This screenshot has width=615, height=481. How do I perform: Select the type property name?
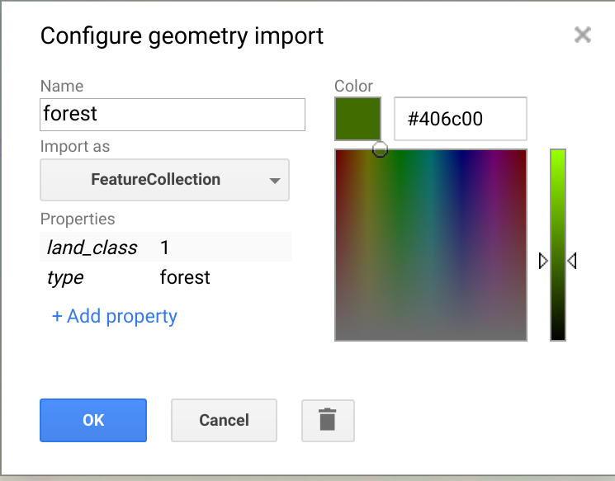[x=65, y=277]
